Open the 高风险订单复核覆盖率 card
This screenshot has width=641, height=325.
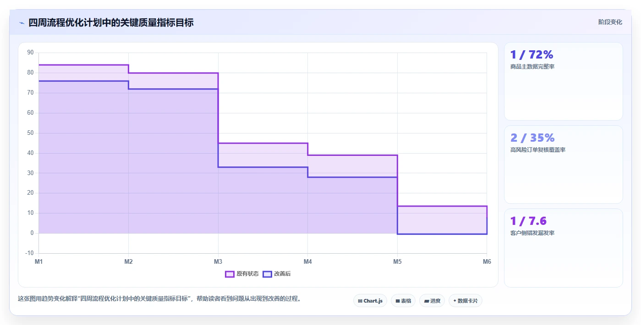[564, 165]
